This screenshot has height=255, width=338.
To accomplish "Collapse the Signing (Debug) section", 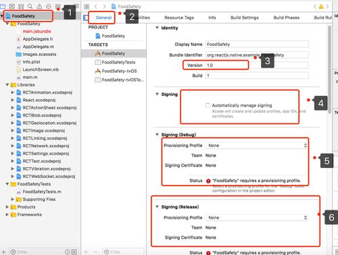I will click(x=157, y=134).
